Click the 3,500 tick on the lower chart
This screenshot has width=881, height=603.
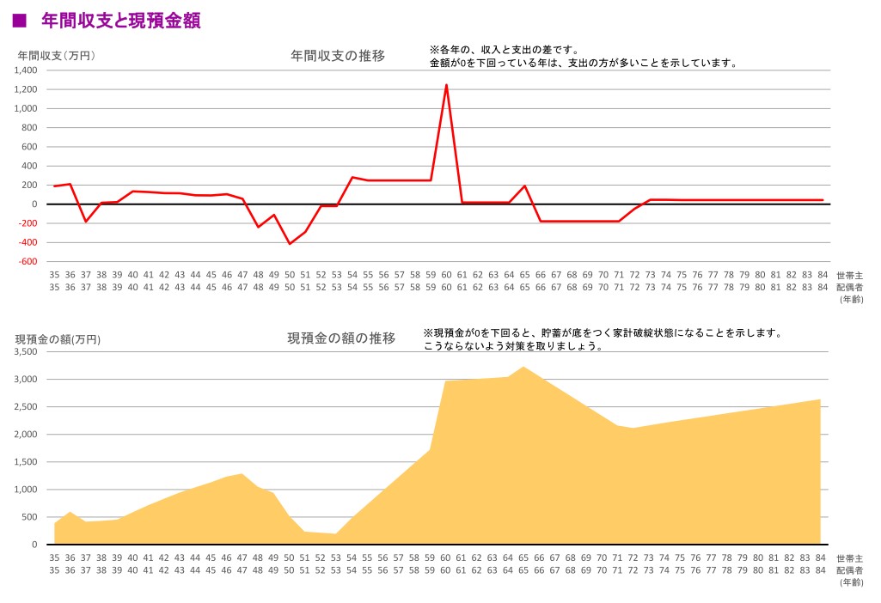pos(27,351)
